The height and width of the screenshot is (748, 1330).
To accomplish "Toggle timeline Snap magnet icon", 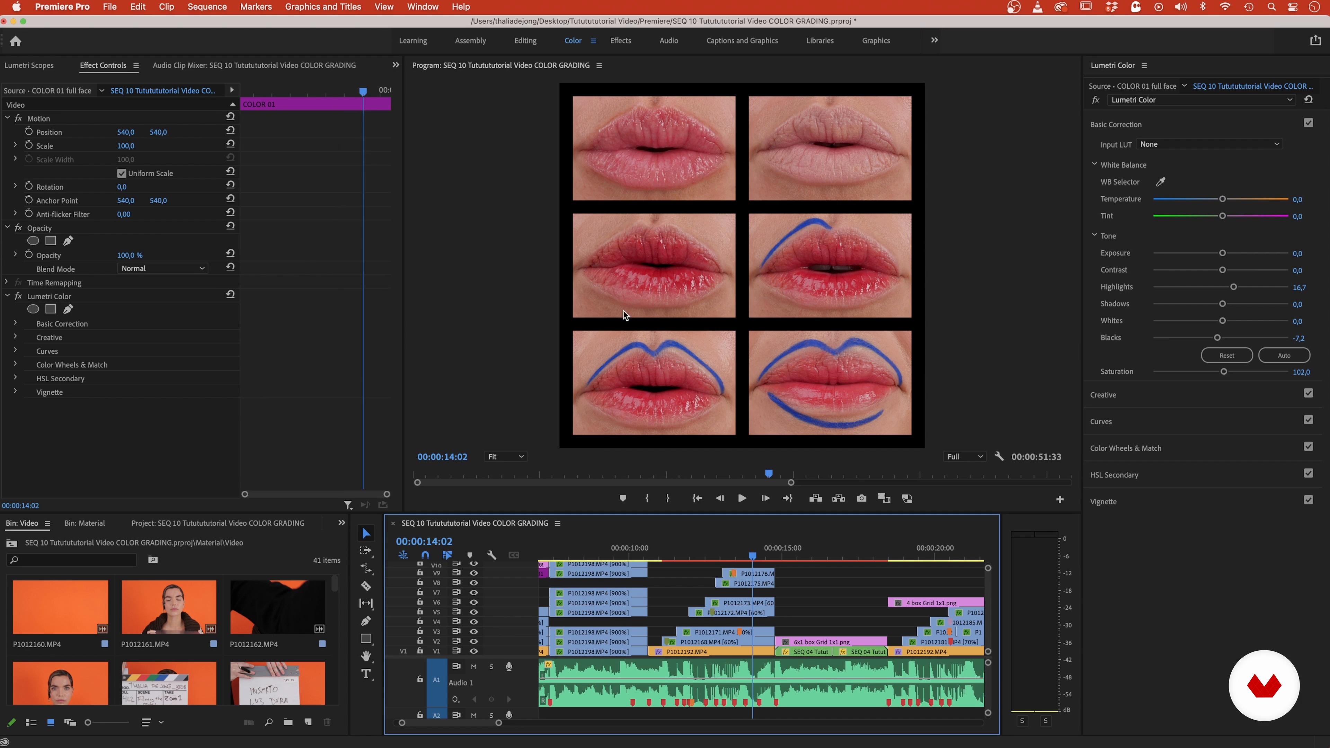I will tap(425, 555).
